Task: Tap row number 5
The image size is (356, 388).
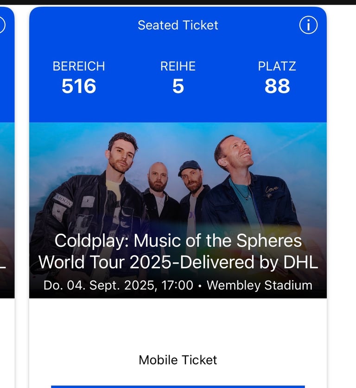Action: [178, 86]
